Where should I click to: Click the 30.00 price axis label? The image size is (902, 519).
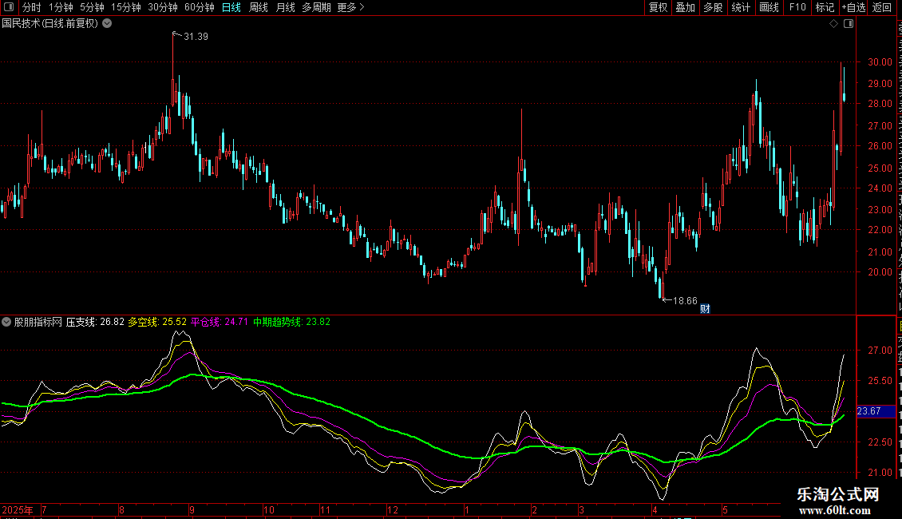(880, 62)
